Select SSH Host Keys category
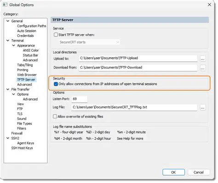The height and width of the screenshot is (183, 218). pyautogui.click(x=22, y=148)
